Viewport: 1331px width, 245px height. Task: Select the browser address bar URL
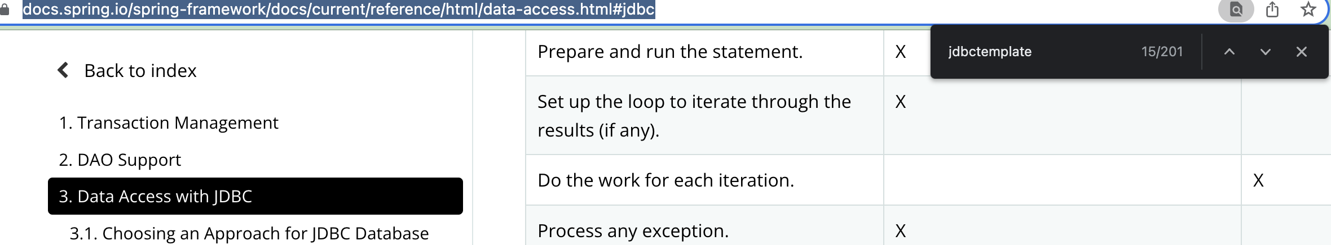pos(338,10)
